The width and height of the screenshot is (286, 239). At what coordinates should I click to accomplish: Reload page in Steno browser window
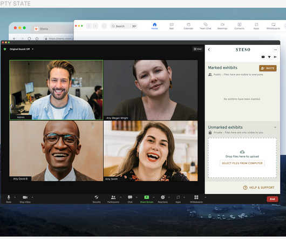[x=29, y=38]
